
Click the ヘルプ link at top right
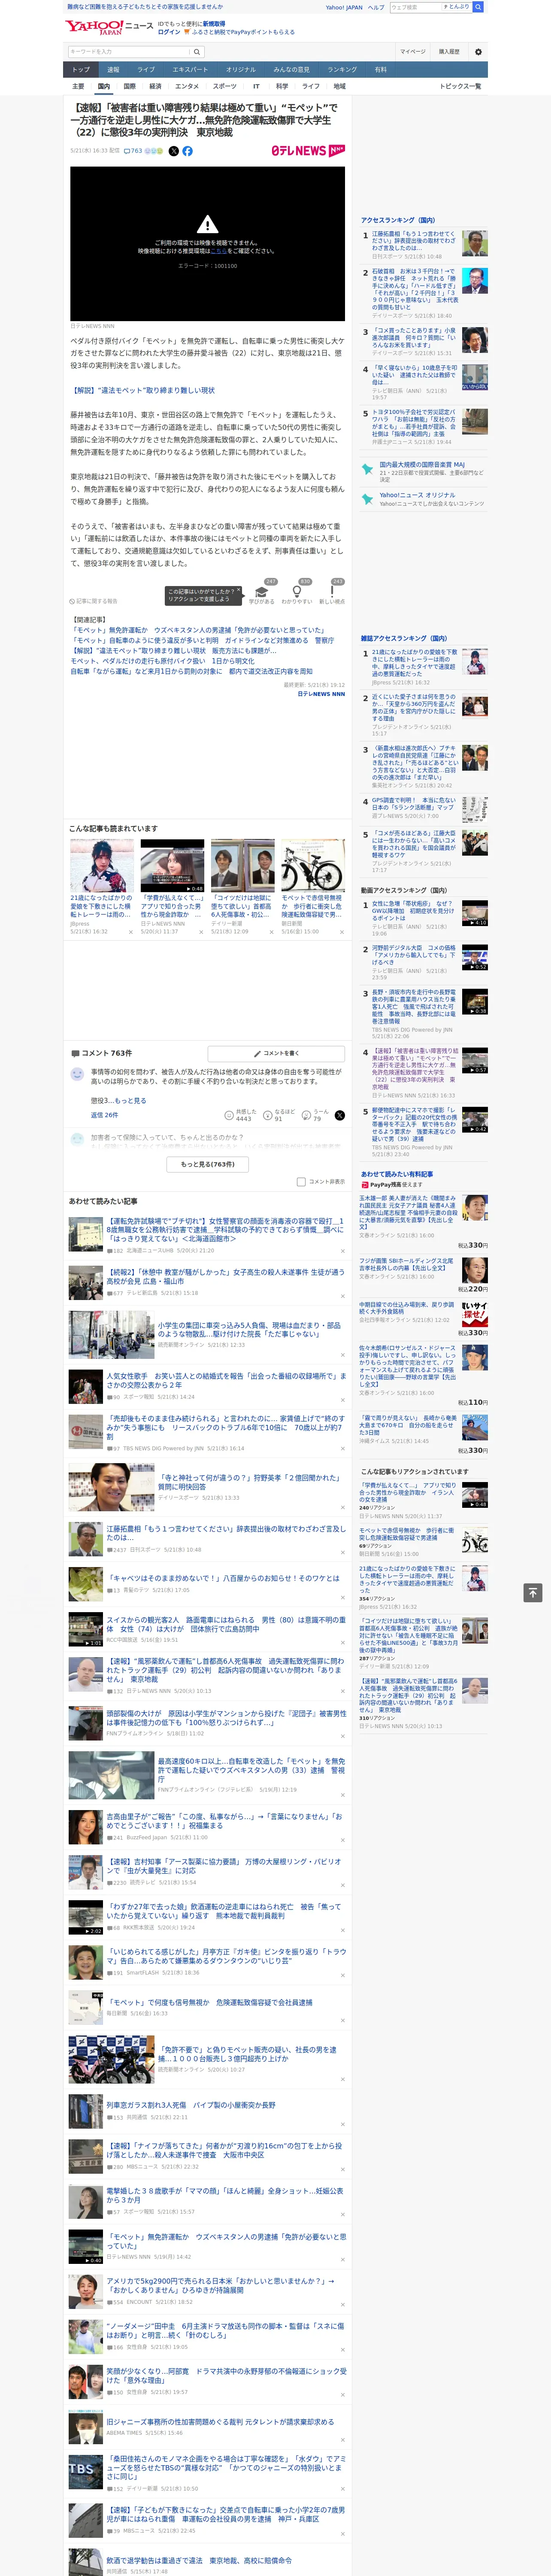(x=376, y=7)
